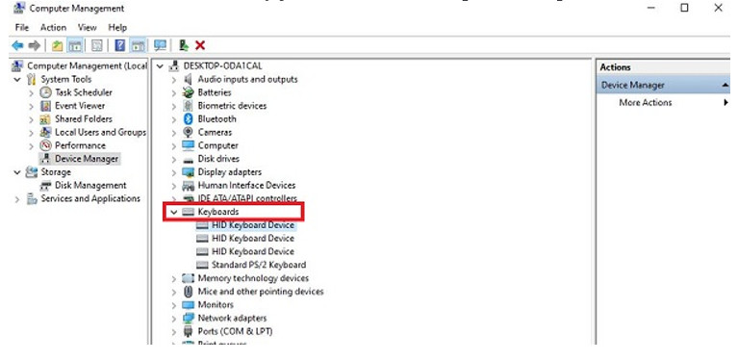This screenshot has height=361, width=738.
Task: Select the Standard PS/2 Keyboard device
Action: (x=259, y=265)
